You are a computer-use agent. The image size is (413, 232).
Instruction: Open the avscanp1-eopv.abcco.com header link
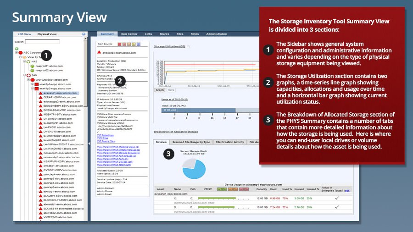[119, 53]
